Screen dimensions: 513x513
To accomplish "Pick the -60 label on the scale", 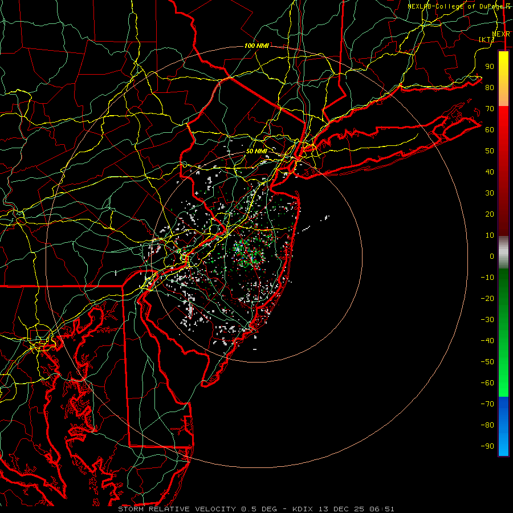I will (x=487, y=383).
